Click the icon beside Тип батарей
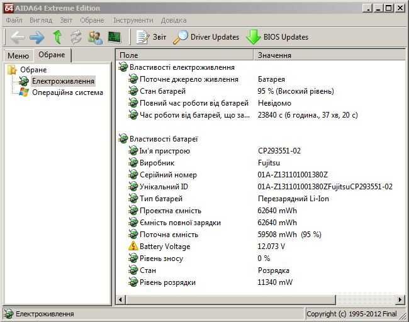This screenshot has width=409, height=322. point(133,199)
